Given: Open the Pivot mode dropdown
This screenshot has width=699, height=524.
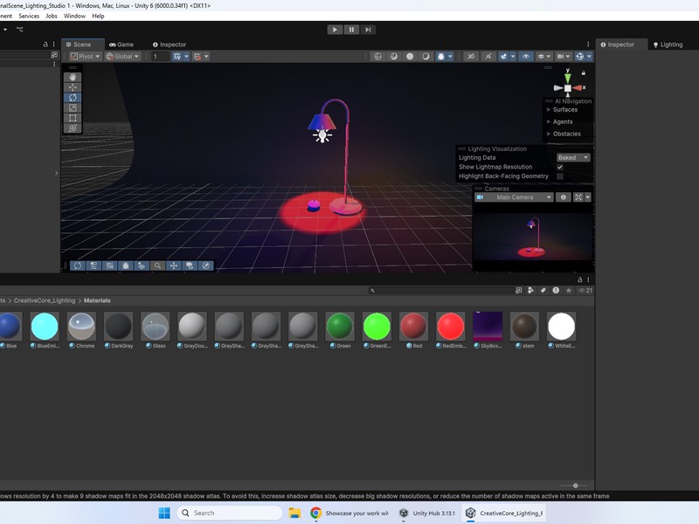Looking at the screenshot, I should [86, 57].
